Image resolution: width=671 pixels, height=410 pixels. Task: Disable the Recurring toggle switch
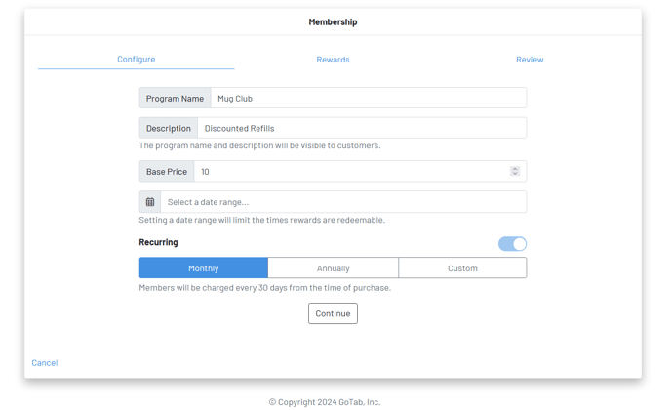512,244
